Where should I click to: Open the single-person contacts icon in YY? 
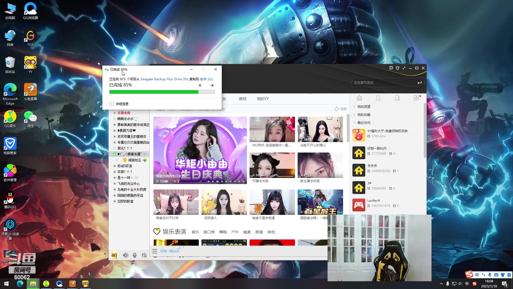pyautogui.click(x=378, y=98)
